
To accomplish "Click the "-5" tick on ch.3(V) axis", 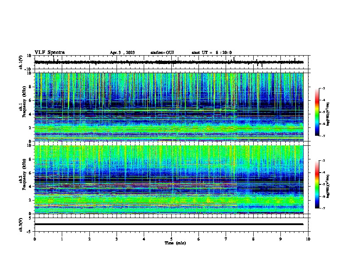I will (x=29, y=232).
